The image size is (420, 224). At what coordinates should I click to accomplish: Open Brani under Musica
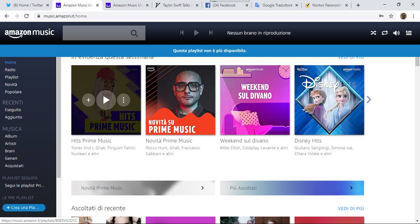tap(10, 151)
